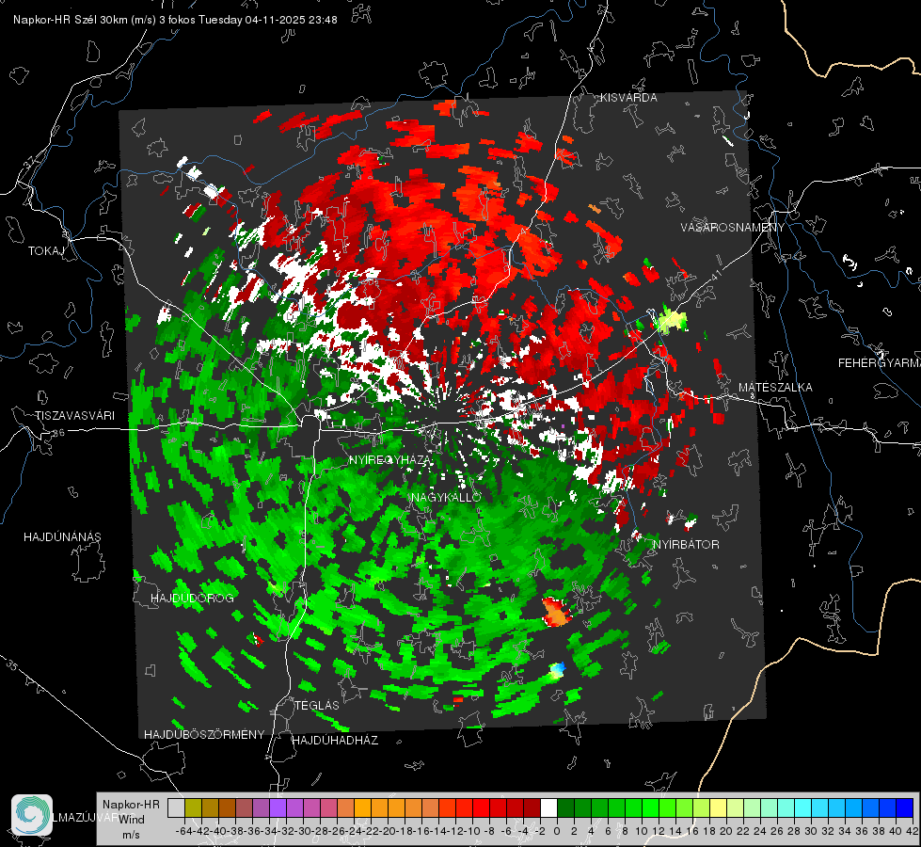The width and height of the screenshot is (921, 847).
Task: Click the orange-red echo patch inside green area
Action: (x=556, y=612)
